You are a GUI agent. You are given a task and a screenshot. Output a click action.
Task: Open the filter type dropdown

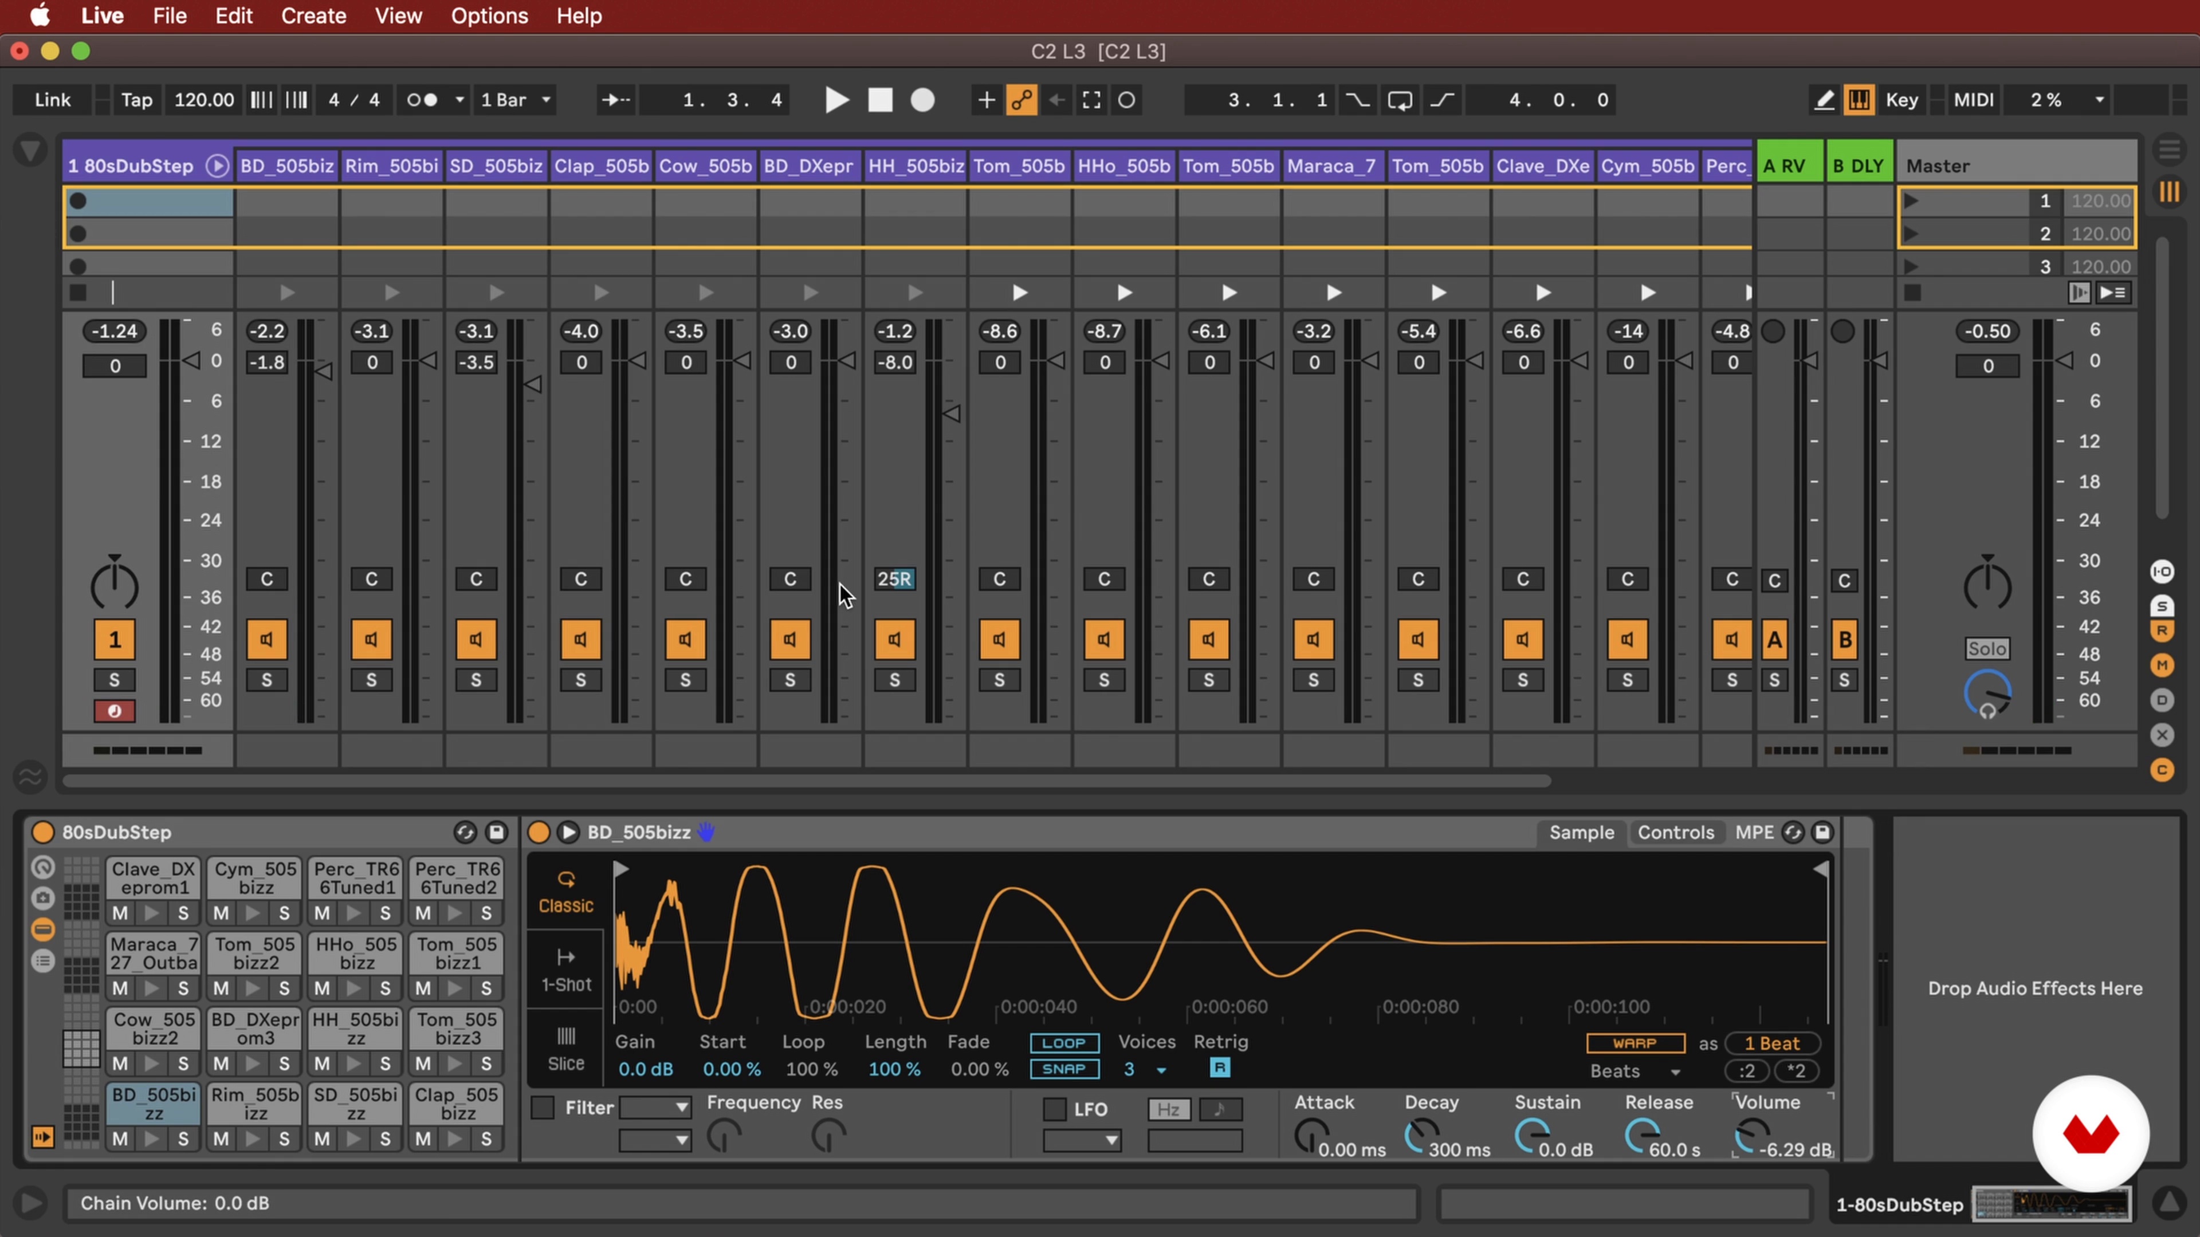[x=655, y=1108]
